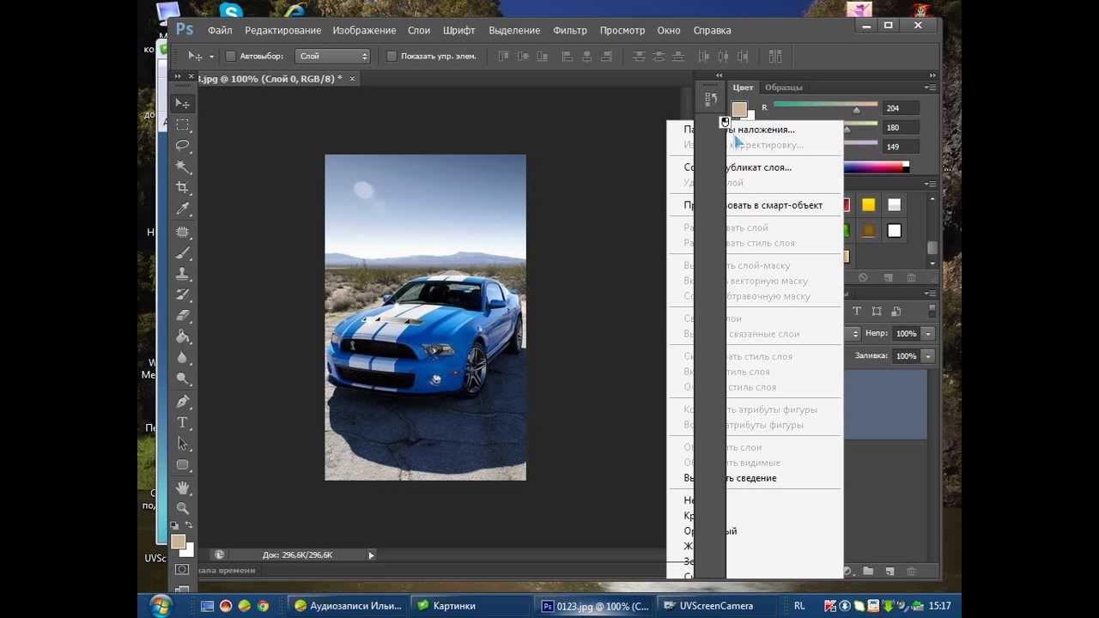Select the Eyedropper tool

182,209
